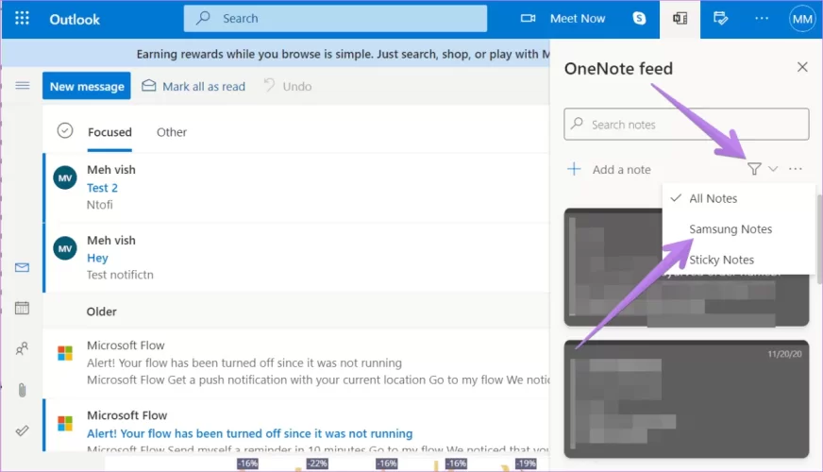Open the header more options ellipsis
The height and width of the screenshot is (472, 823).
point(763,19)
